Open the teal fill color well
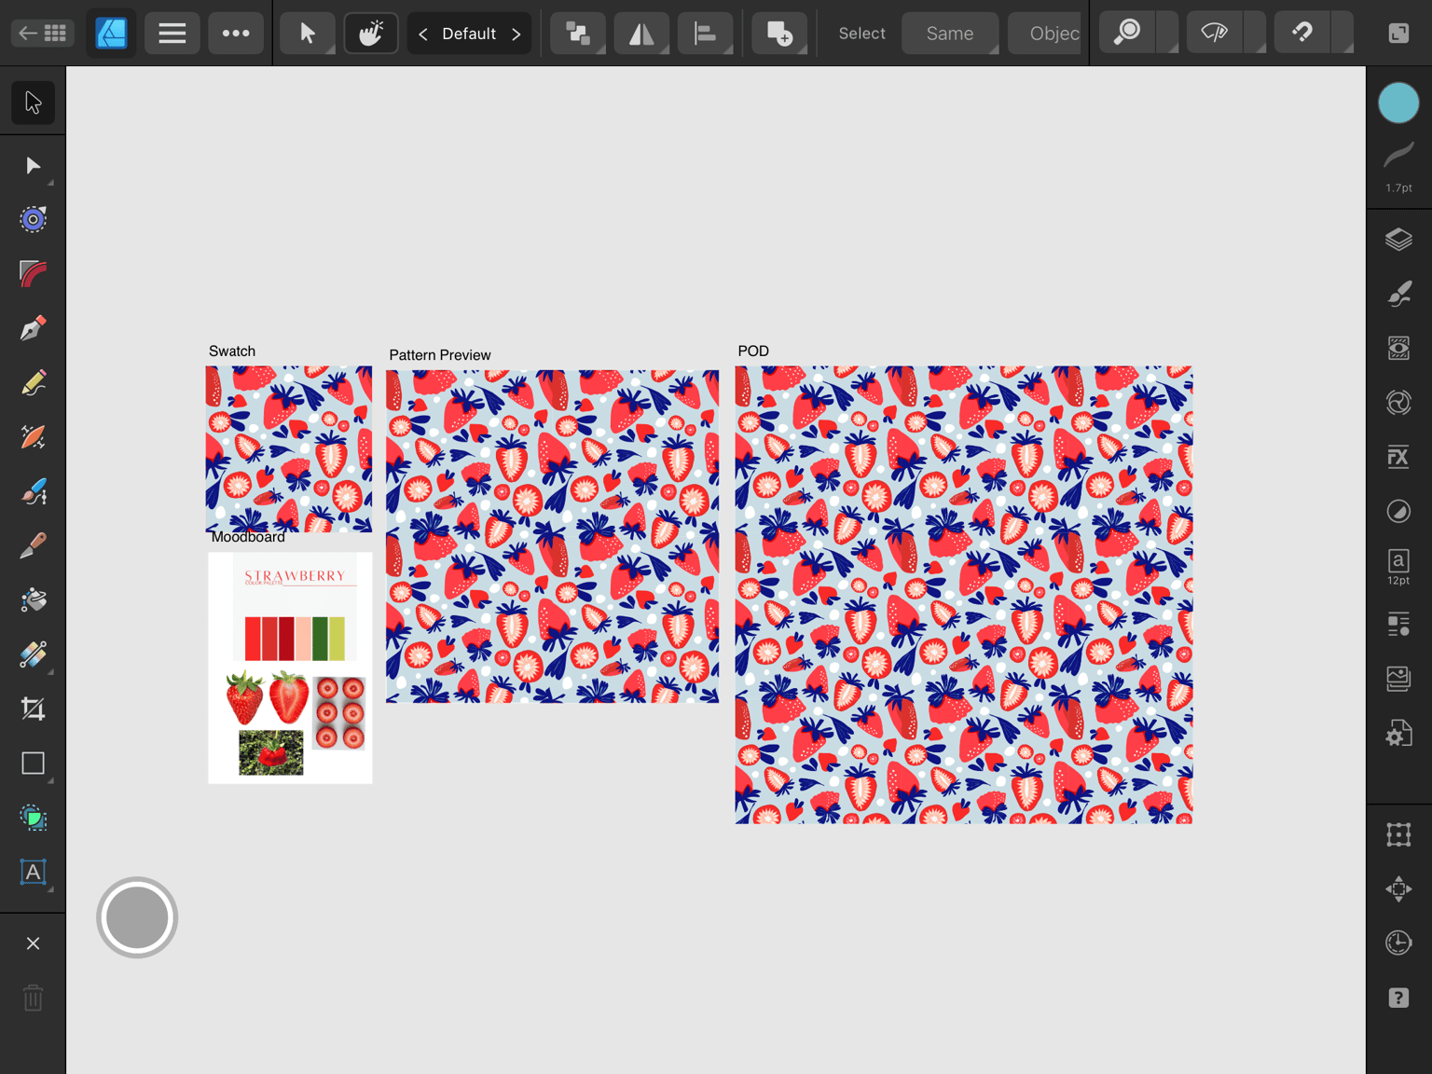This screenshot has height=1074, width=1432. point(1398,103)
